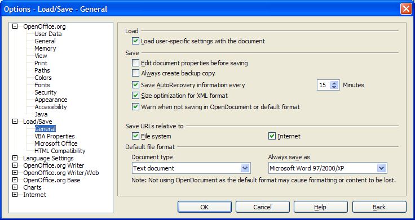The height and width of the screenshot is (220, 415).
Task: Expand the OpenOffice.org Writer node
Action: pyautogui.click(x=15, y=165)
